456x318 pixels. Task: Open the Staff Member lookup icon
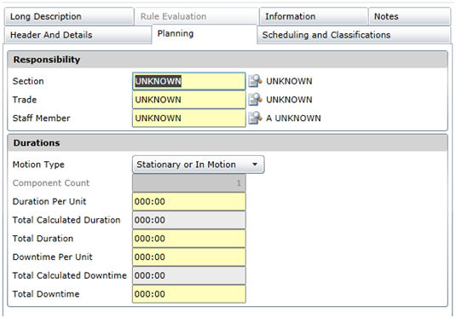(x=255, y=119)
